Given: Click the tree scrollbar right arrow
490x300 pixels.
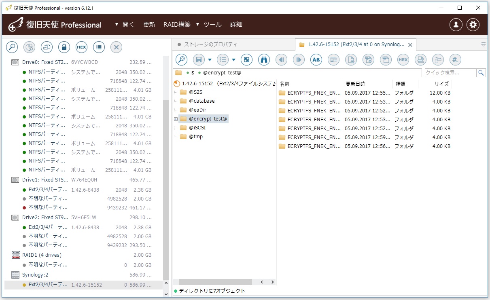Looking at the screenshot, I should (273, 282).
